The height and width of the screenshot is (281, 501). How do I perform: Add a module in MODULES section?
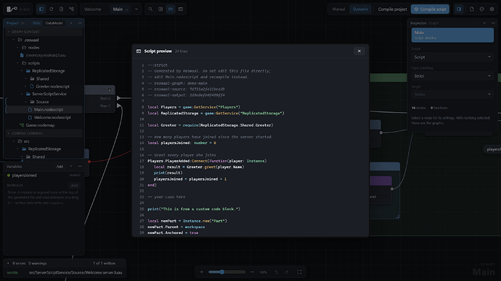[x=74, y=185]
